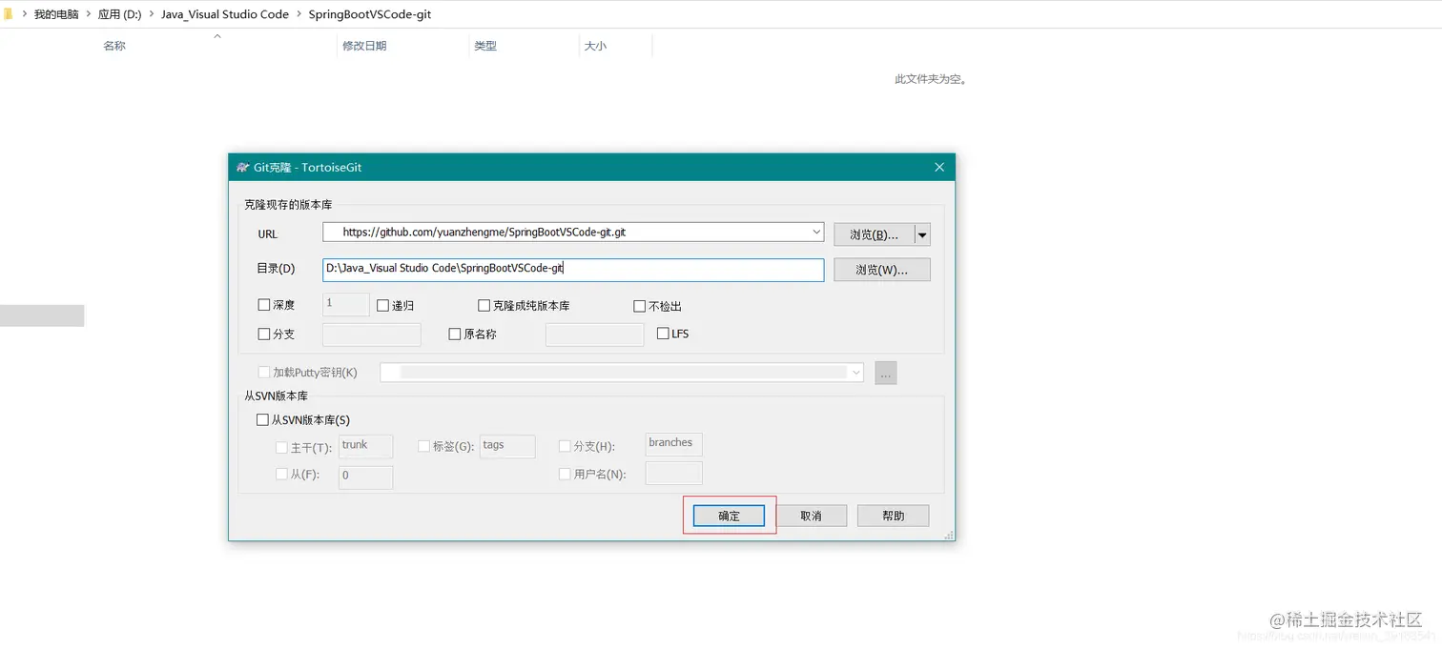The height and width of the screenshot is (649, 1442).
Task: Click the depth value field showing 1
Action: click(x=345, y=304)
